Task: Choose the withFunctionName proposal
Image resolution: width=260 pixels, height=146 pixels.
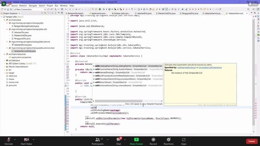Action: (x=128, y=69)
